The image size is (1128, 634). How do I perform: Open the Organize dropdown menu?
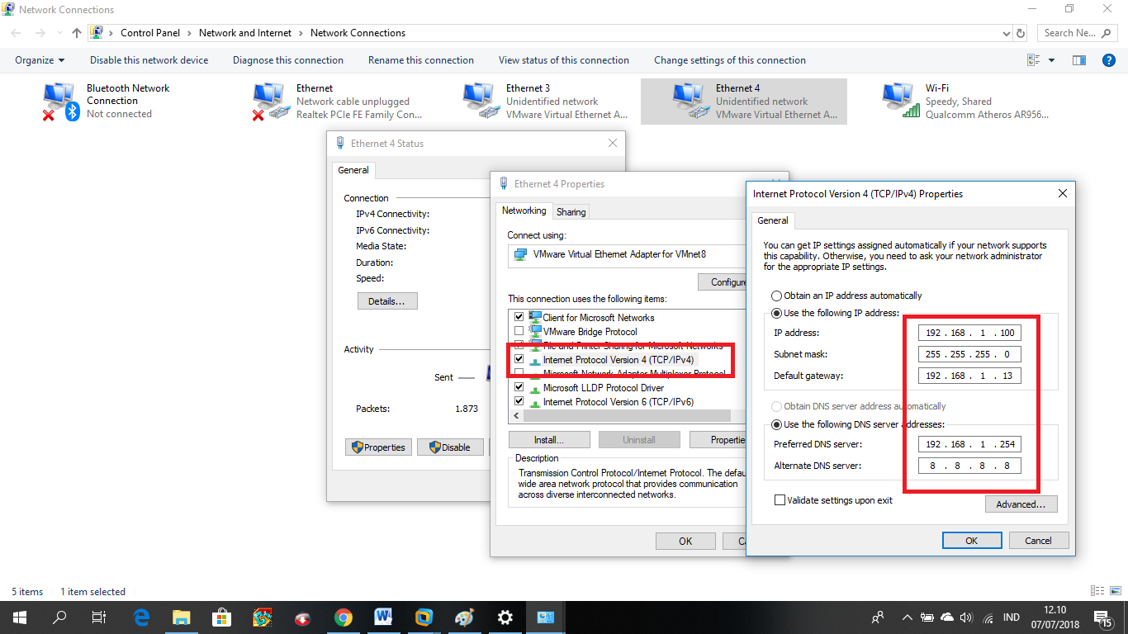click(40, 60)
